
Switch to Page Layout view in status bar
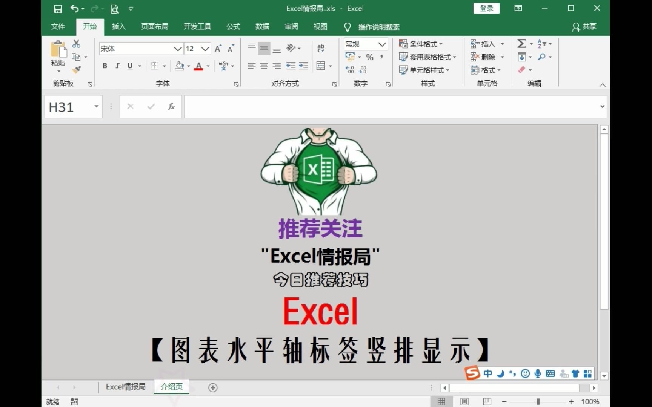[464, 402]
